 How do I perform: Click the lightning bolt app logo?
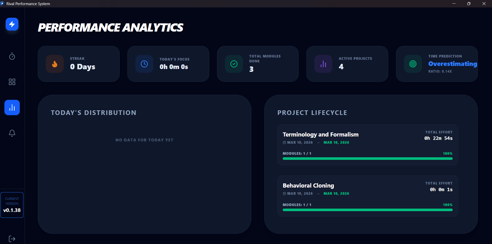coord(12,24)
